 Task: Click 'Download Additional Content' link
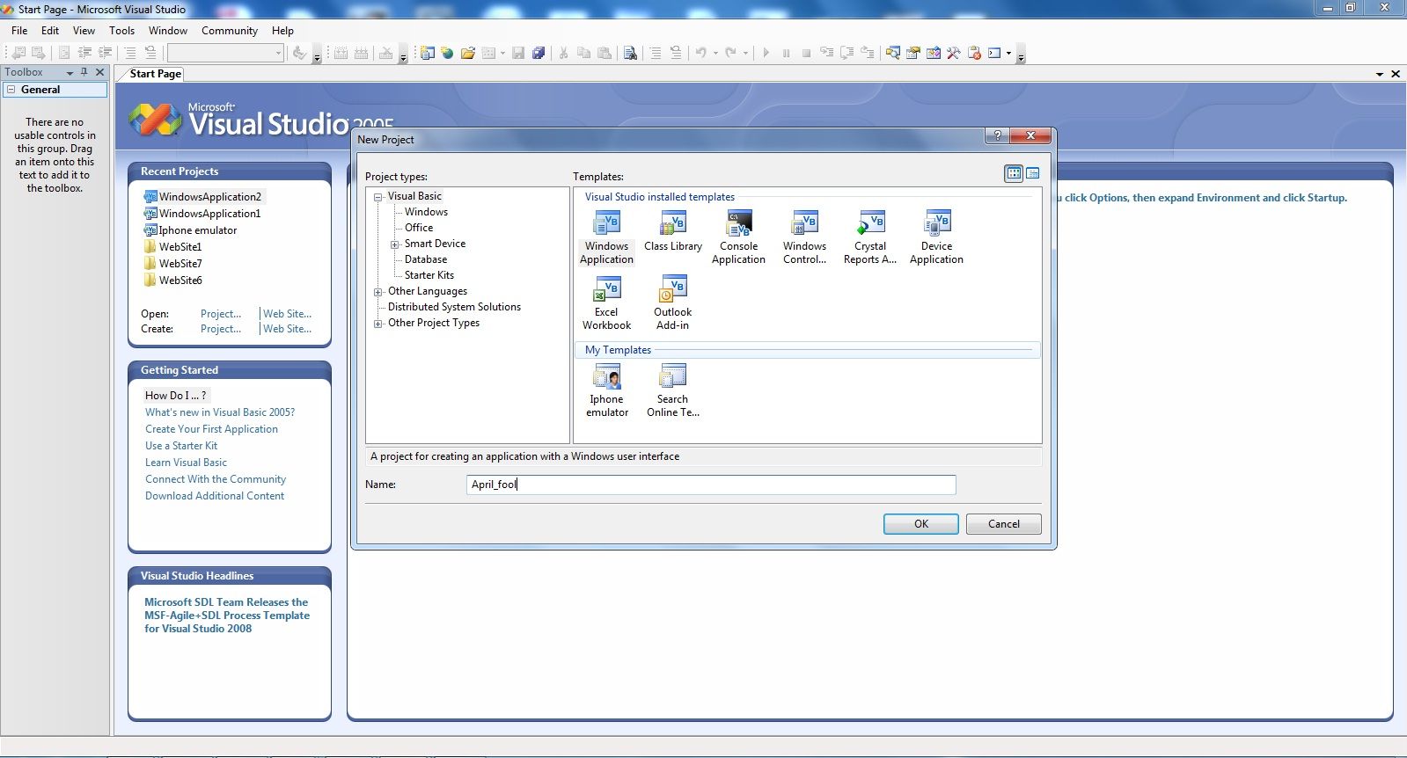click(215, 496)
